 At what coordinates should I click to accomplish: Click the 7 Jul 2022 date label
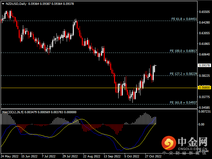point(49,156)
